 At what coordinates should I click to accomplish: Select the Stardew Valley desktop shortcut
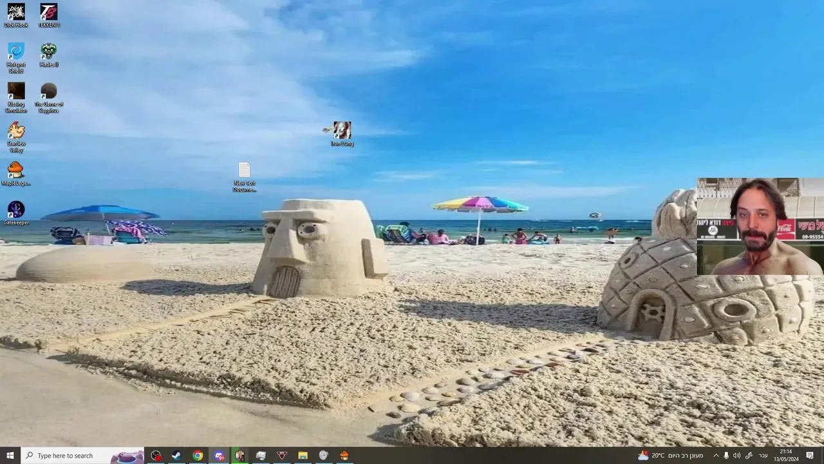(x=16, y=137)
